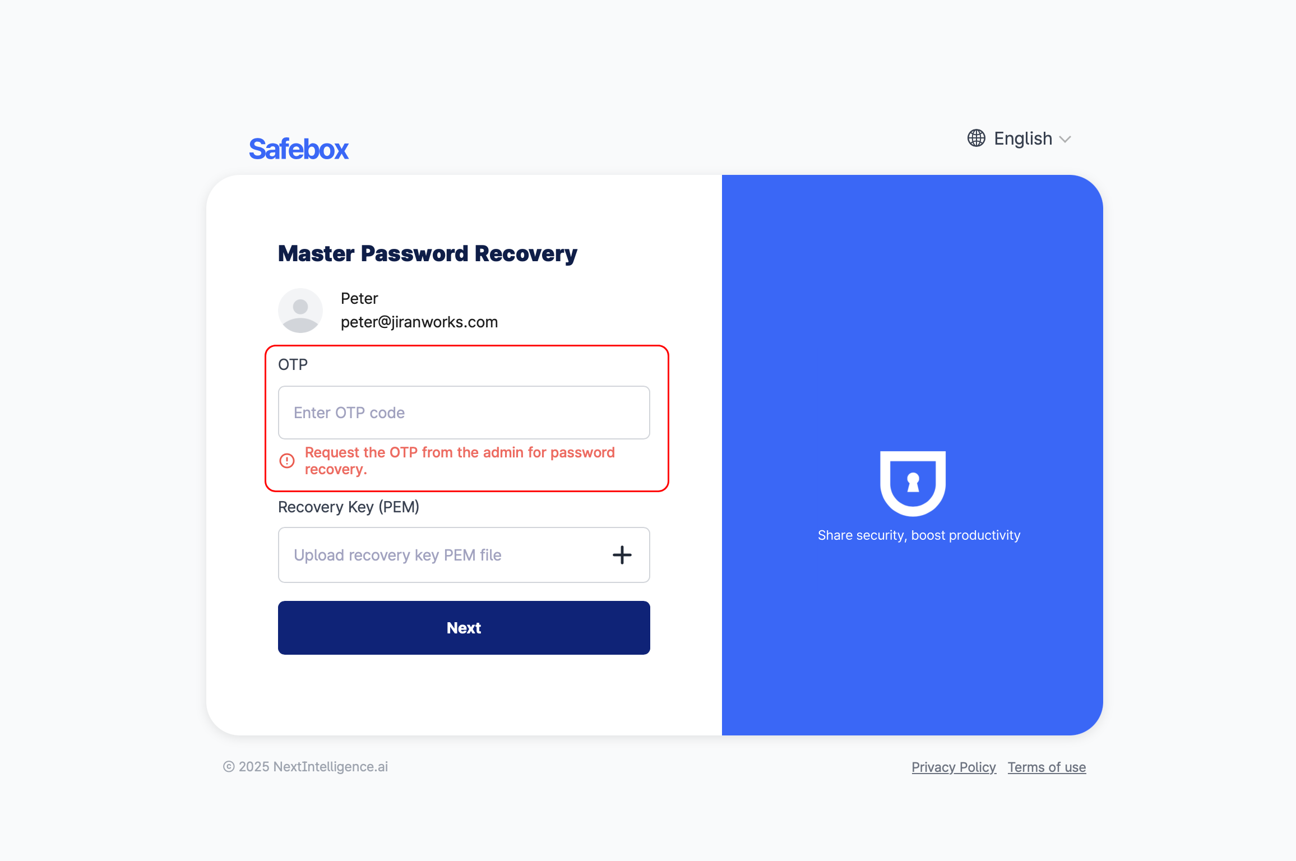Click the copyright symbol in footer
The image size is (1296, 861).
(229, 767)
